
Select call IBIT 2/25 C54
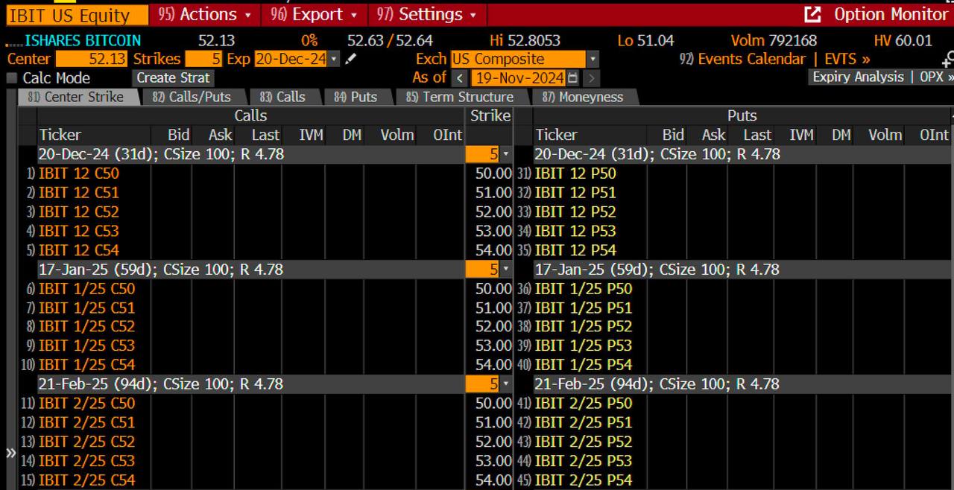pyautogui.click(x=87, y=480)
